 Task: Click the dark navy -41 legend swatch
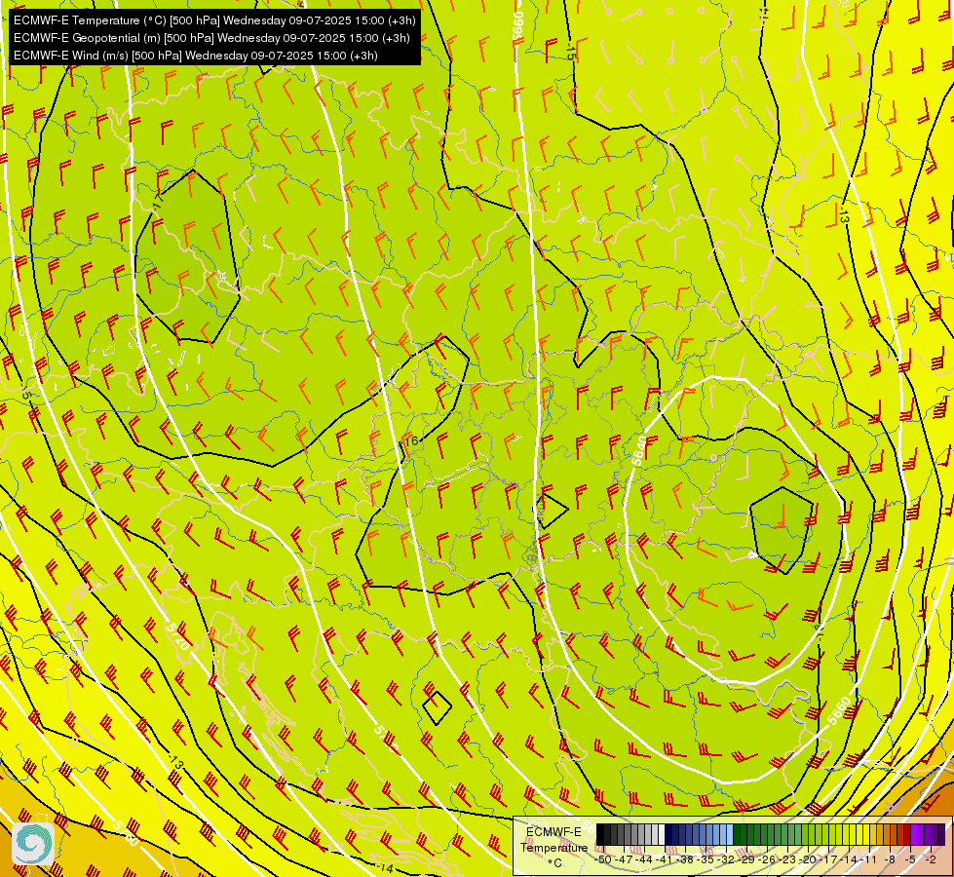tap(668, 834)
